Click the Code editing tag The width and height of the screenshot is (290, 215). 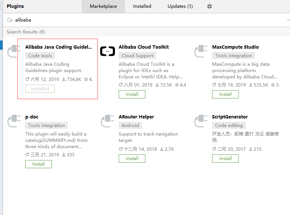(x=229, y=126)
